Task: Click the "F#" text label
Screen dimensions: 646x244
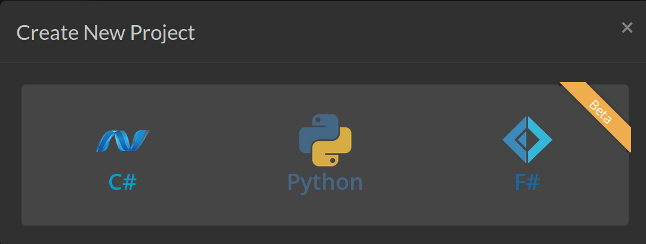Action: click(x=527, y=182)
